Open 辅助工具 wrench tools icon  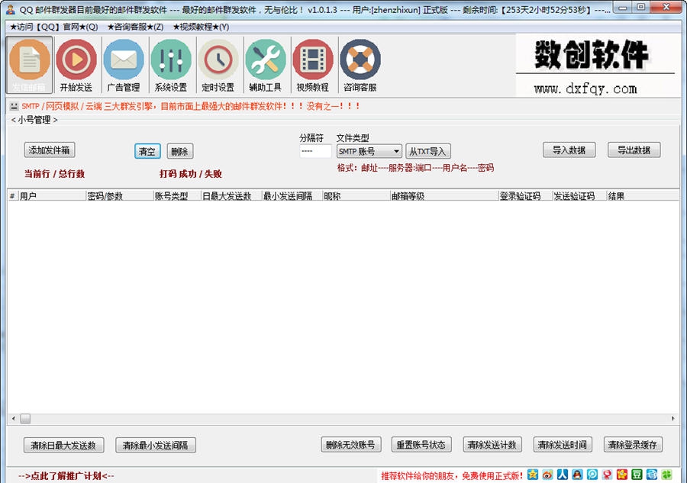(x=266, y=65)
